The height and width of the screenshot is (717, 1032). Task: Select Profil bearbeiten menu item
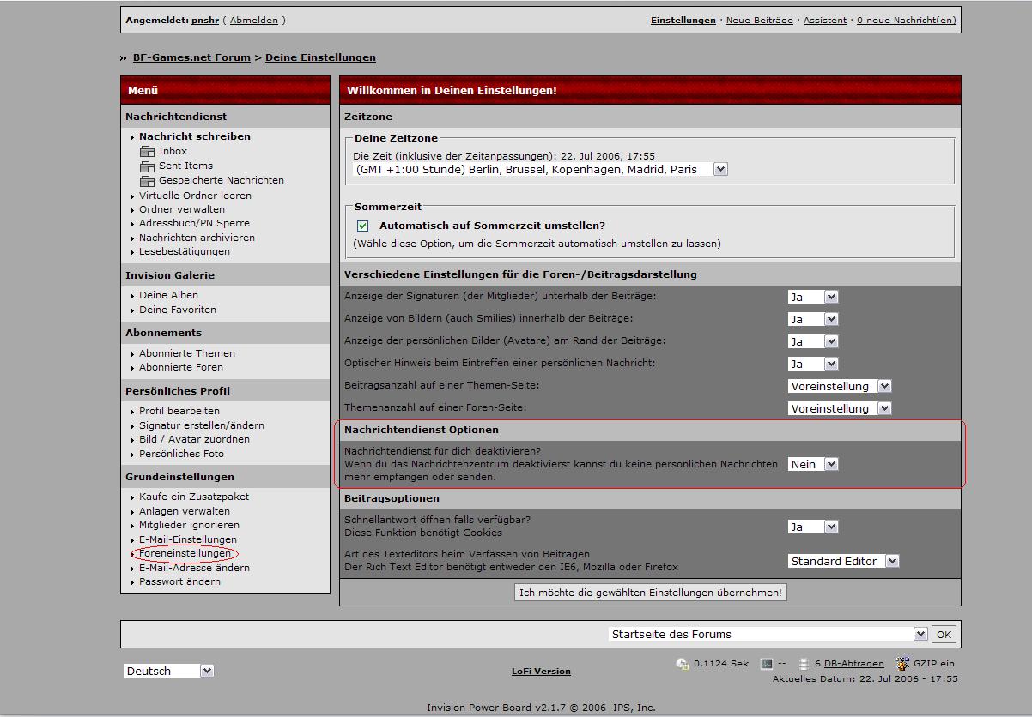(179, 411)
